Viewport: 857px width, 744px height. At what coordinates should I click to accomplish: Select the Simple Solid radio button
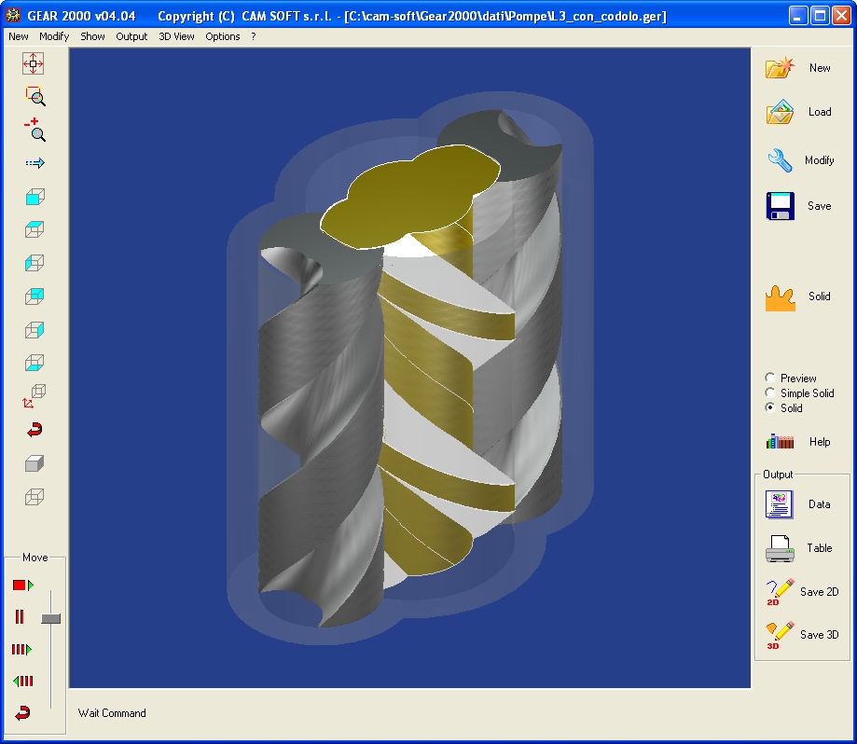(770, 393)
